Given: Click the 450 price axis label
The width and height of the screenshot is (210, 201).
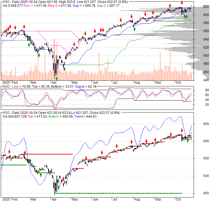Looking at the screenshot, I should [206, 193].
